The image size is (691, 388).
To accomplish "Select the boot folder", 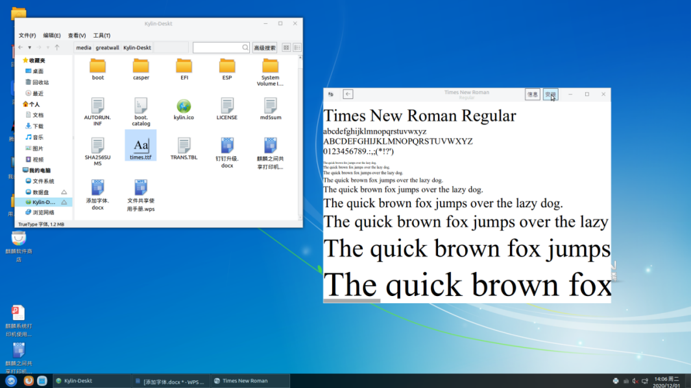I will [x=98, y=68].
